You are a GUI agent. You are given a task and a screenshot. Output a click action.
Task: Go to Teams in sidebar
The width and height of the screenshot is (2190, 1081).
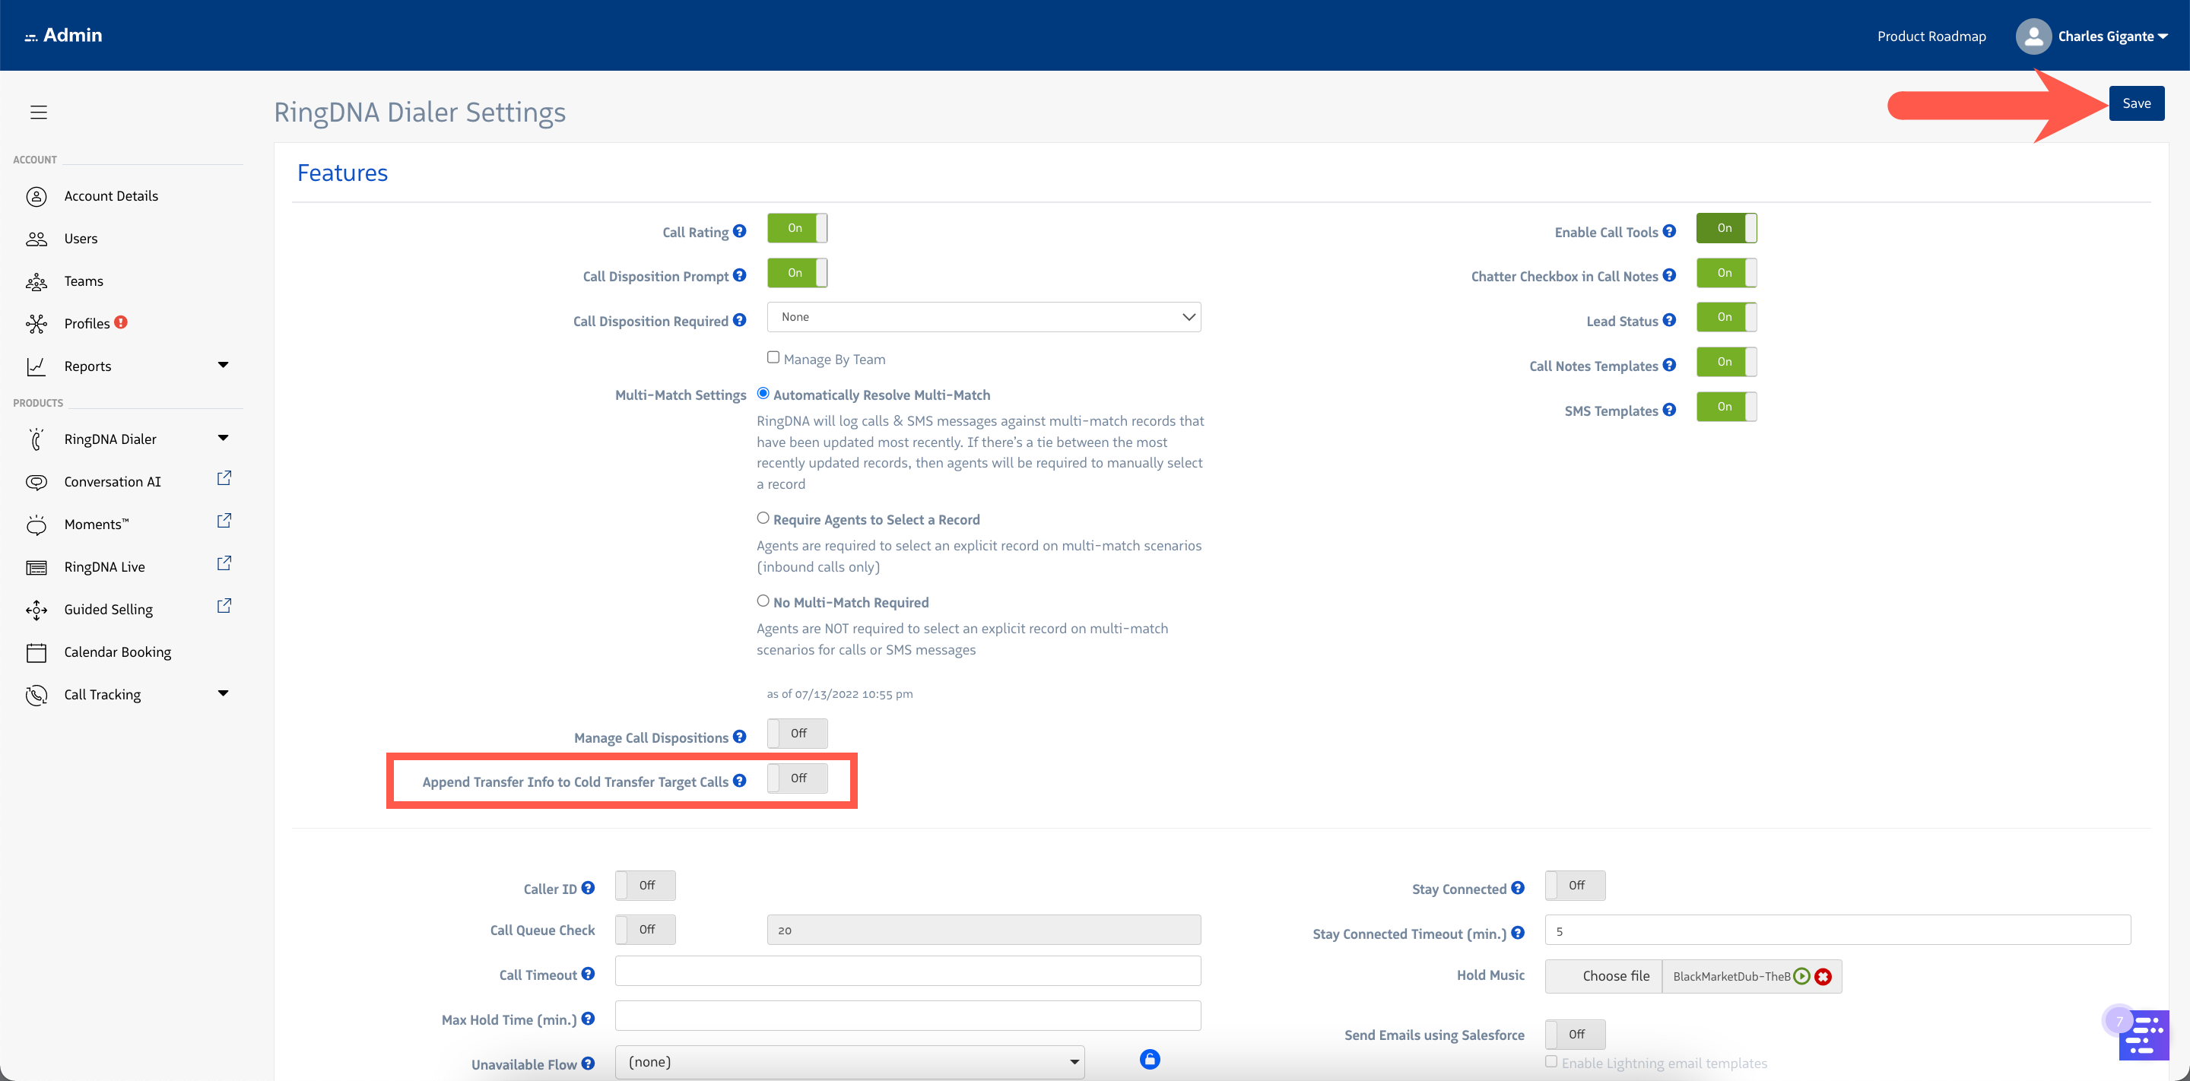(84, 281)
